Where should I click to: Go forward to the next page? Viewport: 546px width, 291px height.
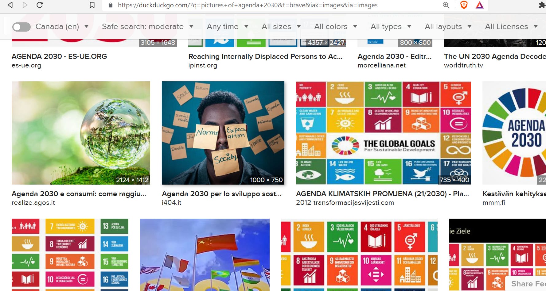click(25, 5)
